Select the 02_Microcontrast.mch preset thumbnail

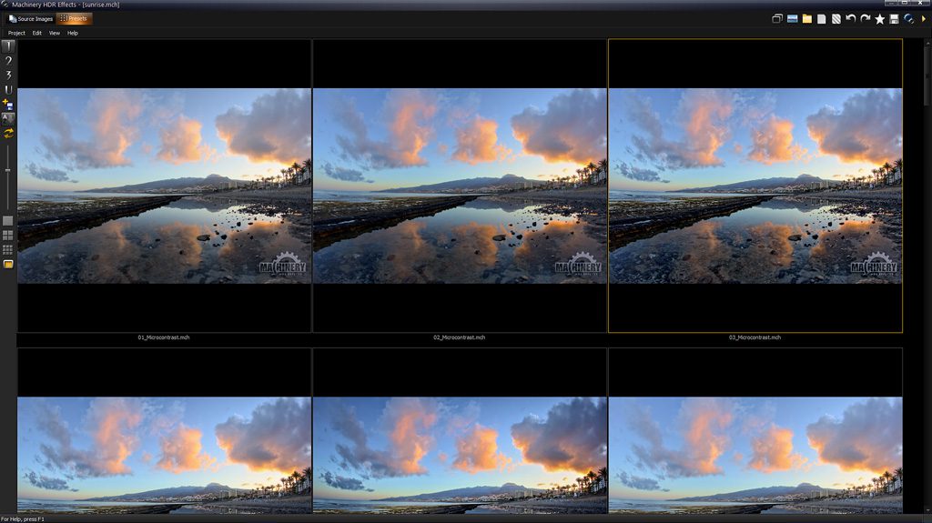coord(460,186)
